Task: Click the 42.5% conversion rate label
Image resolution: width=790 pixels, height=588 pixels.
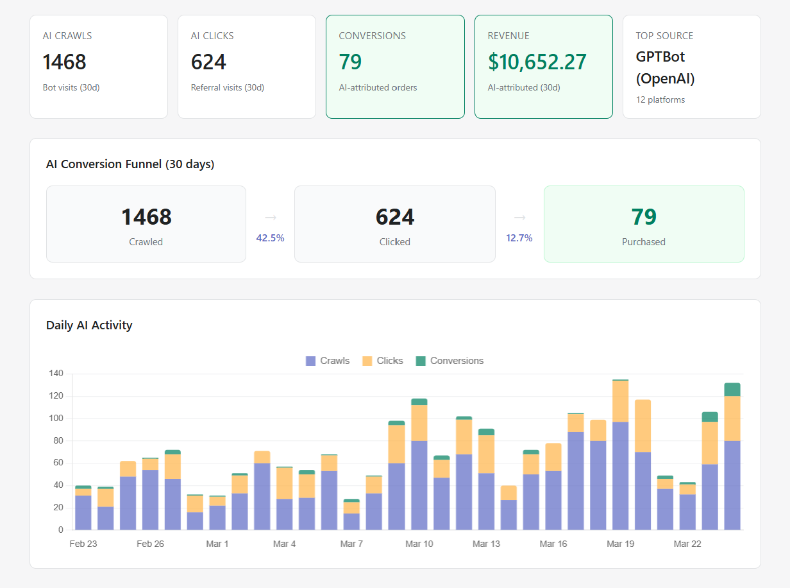Action: 270,238
